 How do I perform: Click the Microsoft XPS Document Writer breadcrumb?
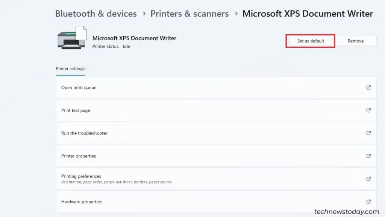pyautogui.click(x=308, y=14)
